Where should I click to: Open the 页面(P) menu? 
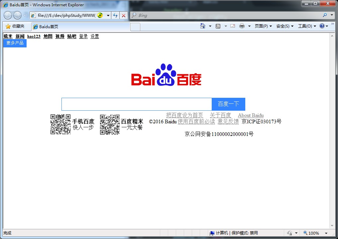pos(263,26)
